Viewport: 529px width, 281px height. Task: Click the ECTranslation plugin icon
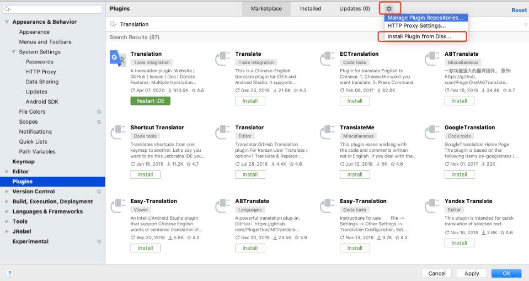click(x=327, y=58)
